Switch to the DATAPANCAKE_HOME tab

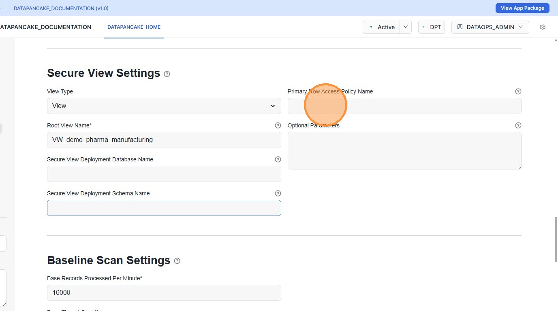134,27
